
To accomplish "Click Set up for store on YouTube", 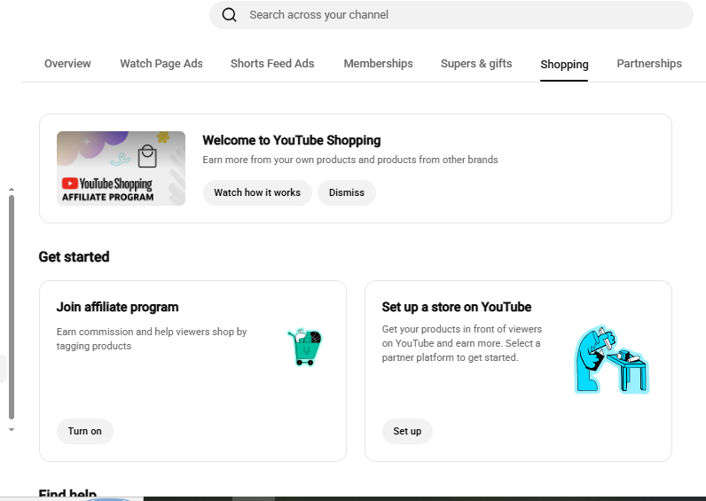I will (407, 431).
